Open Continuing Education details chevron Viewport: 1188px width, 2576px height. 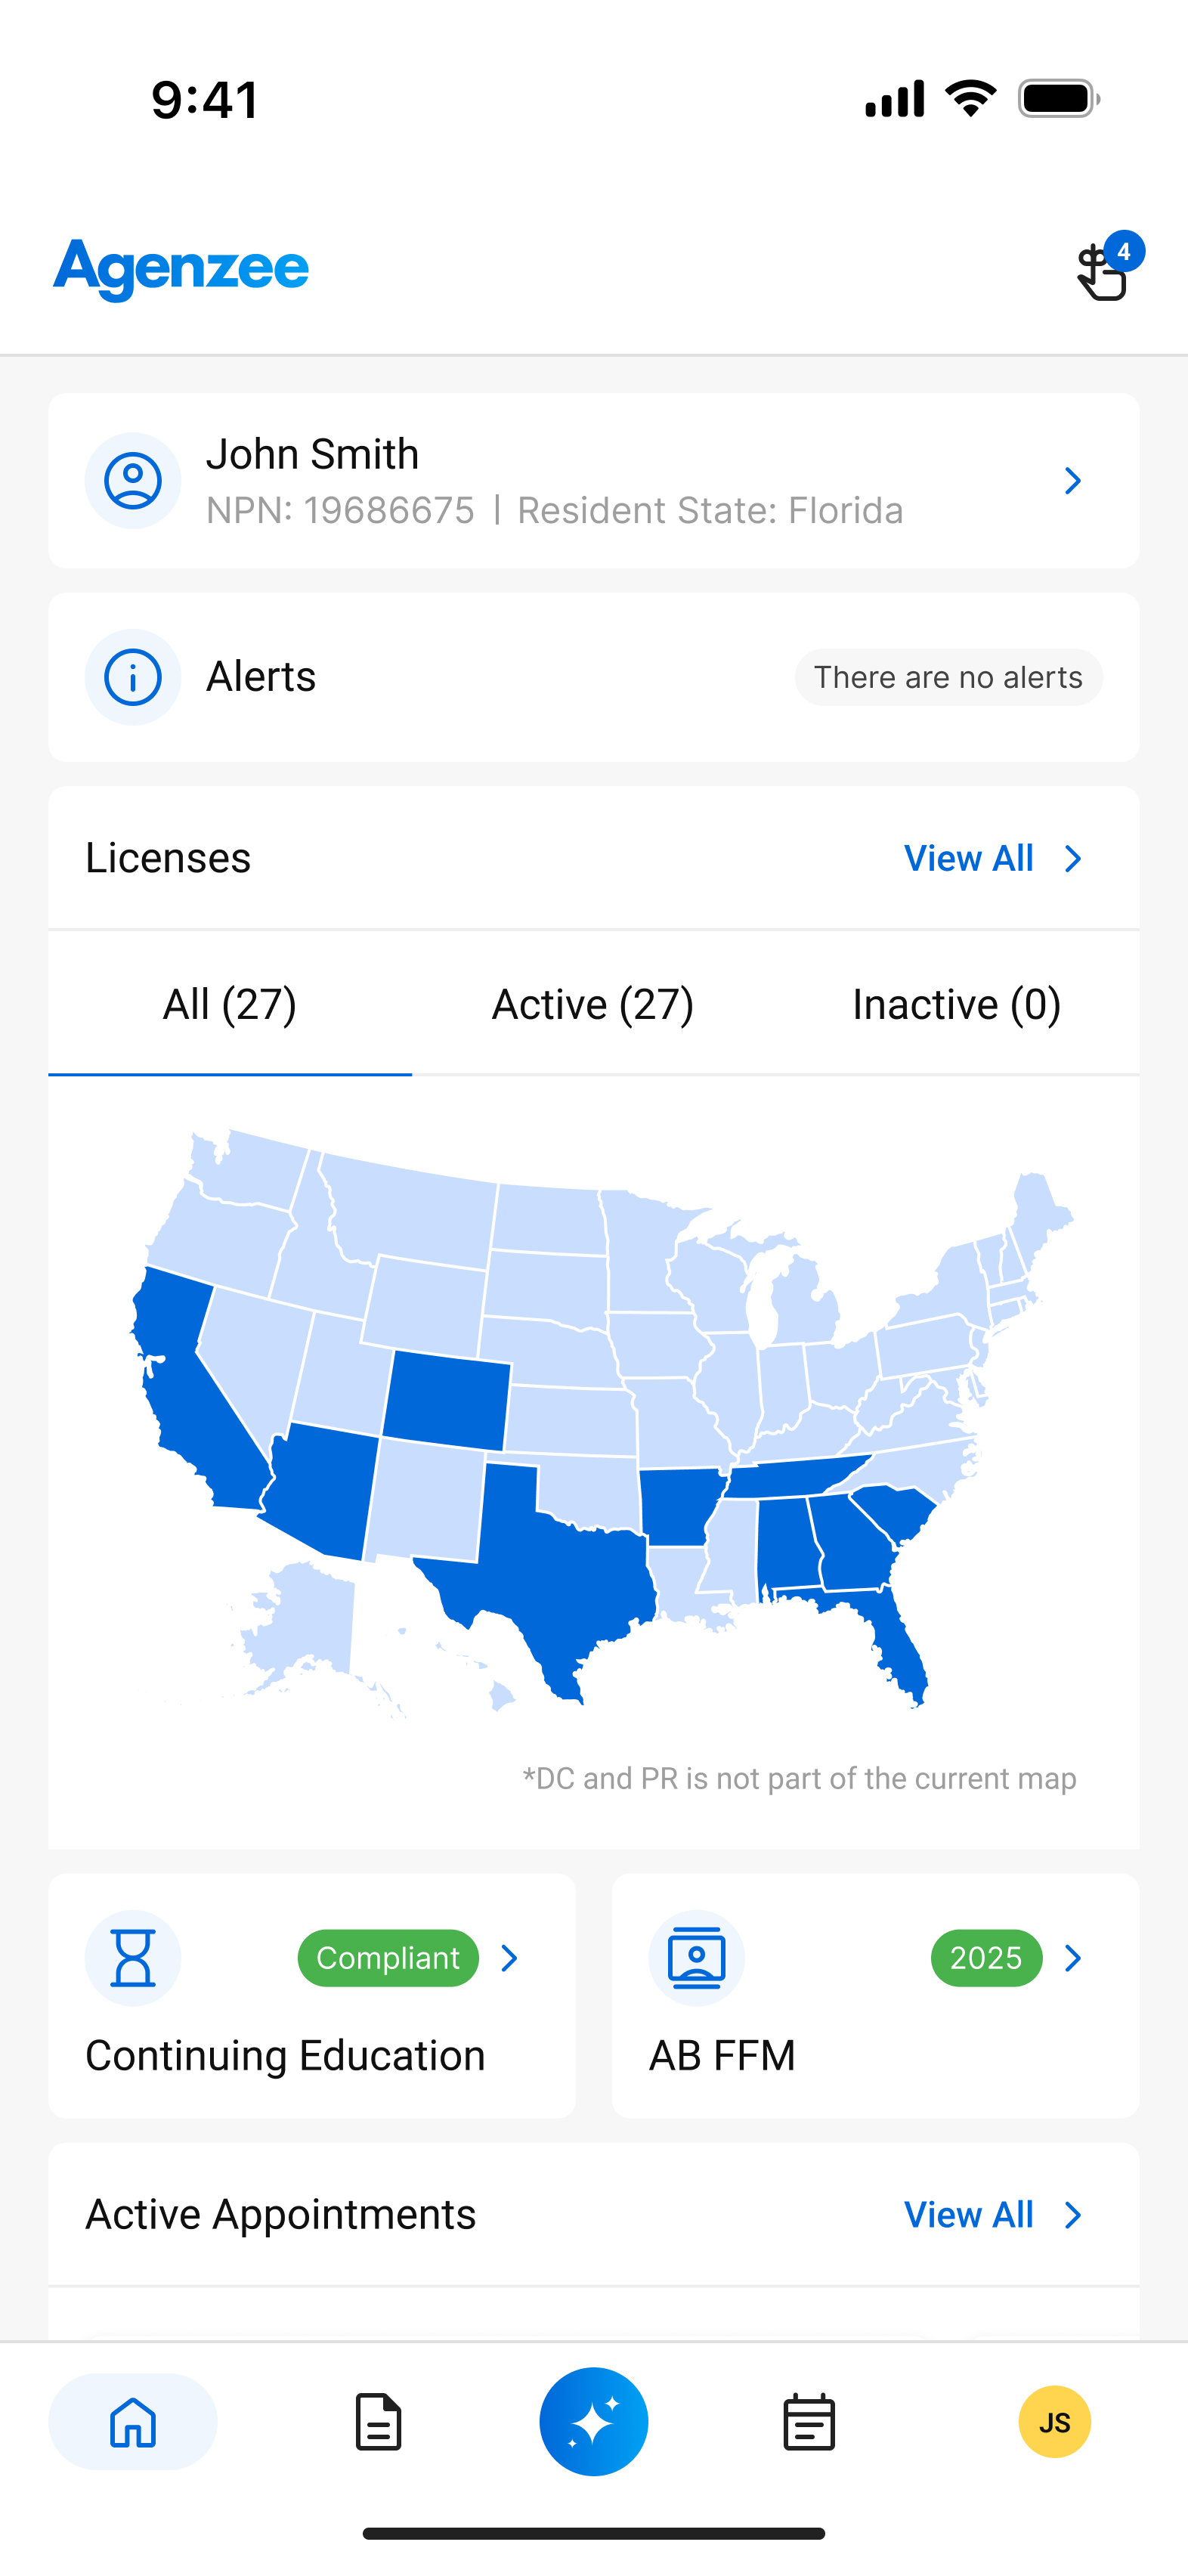pos(509,1957)
